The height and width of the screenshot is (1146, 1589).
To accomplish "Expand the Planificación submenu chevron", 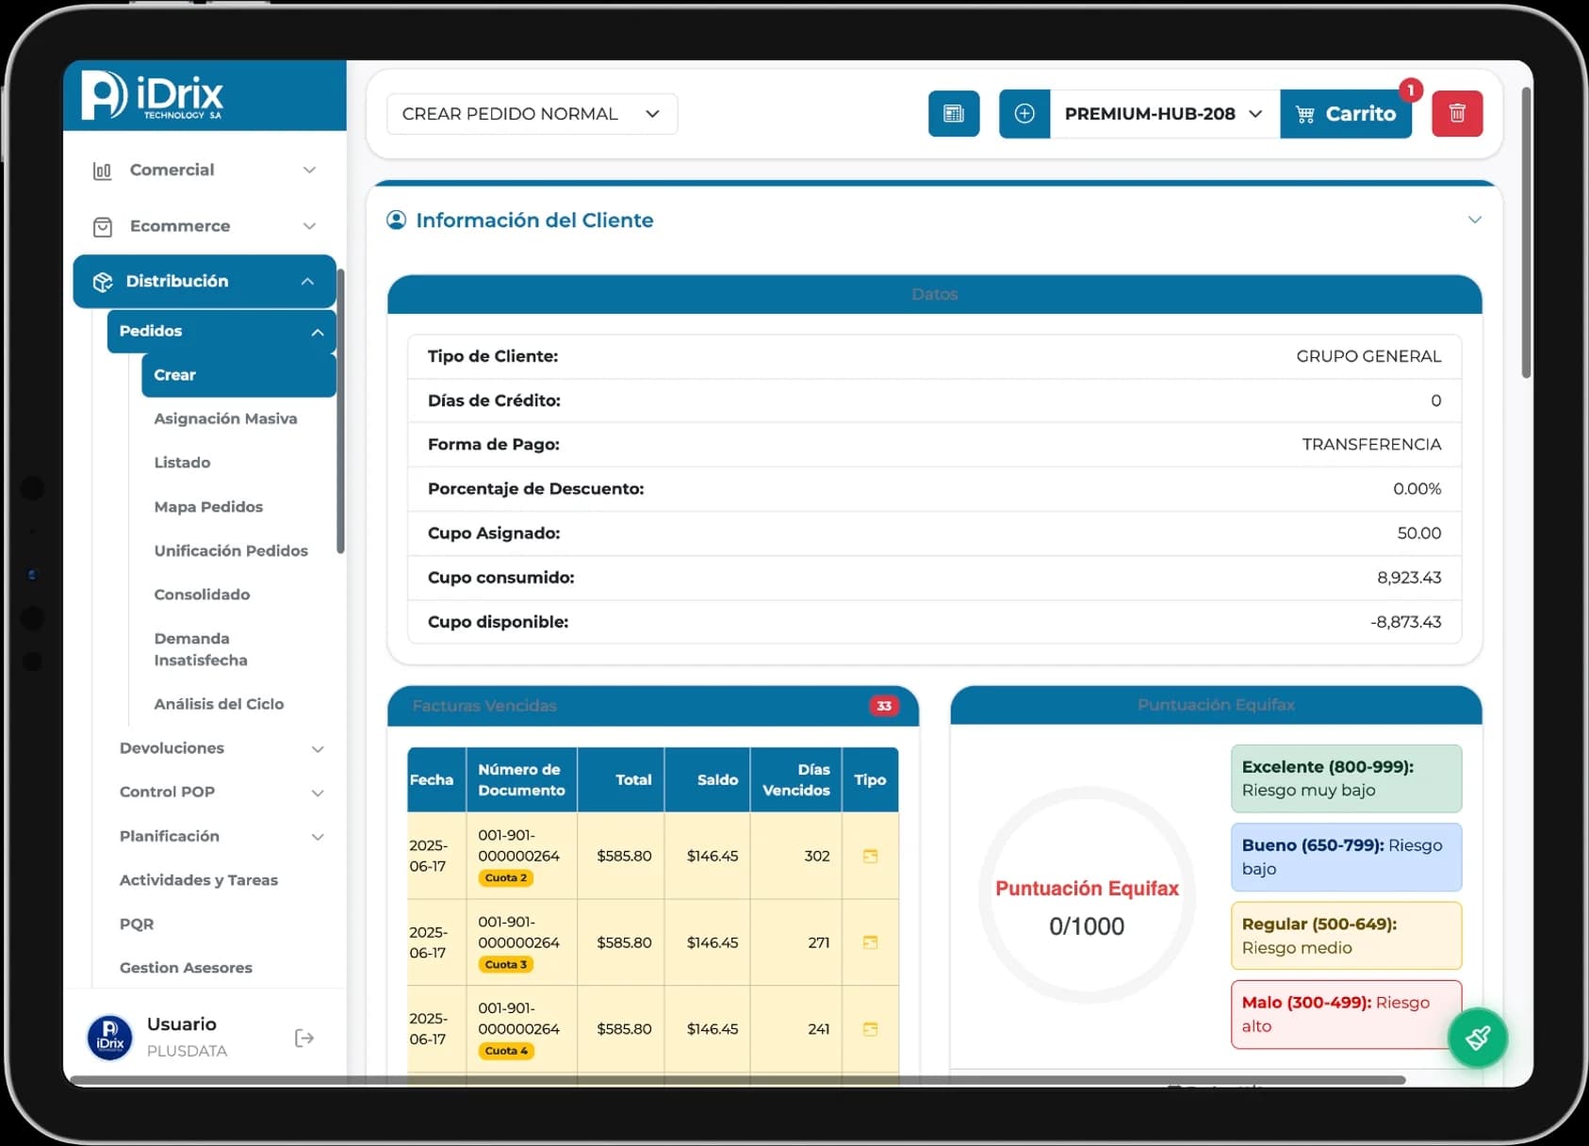I will 318,837.
